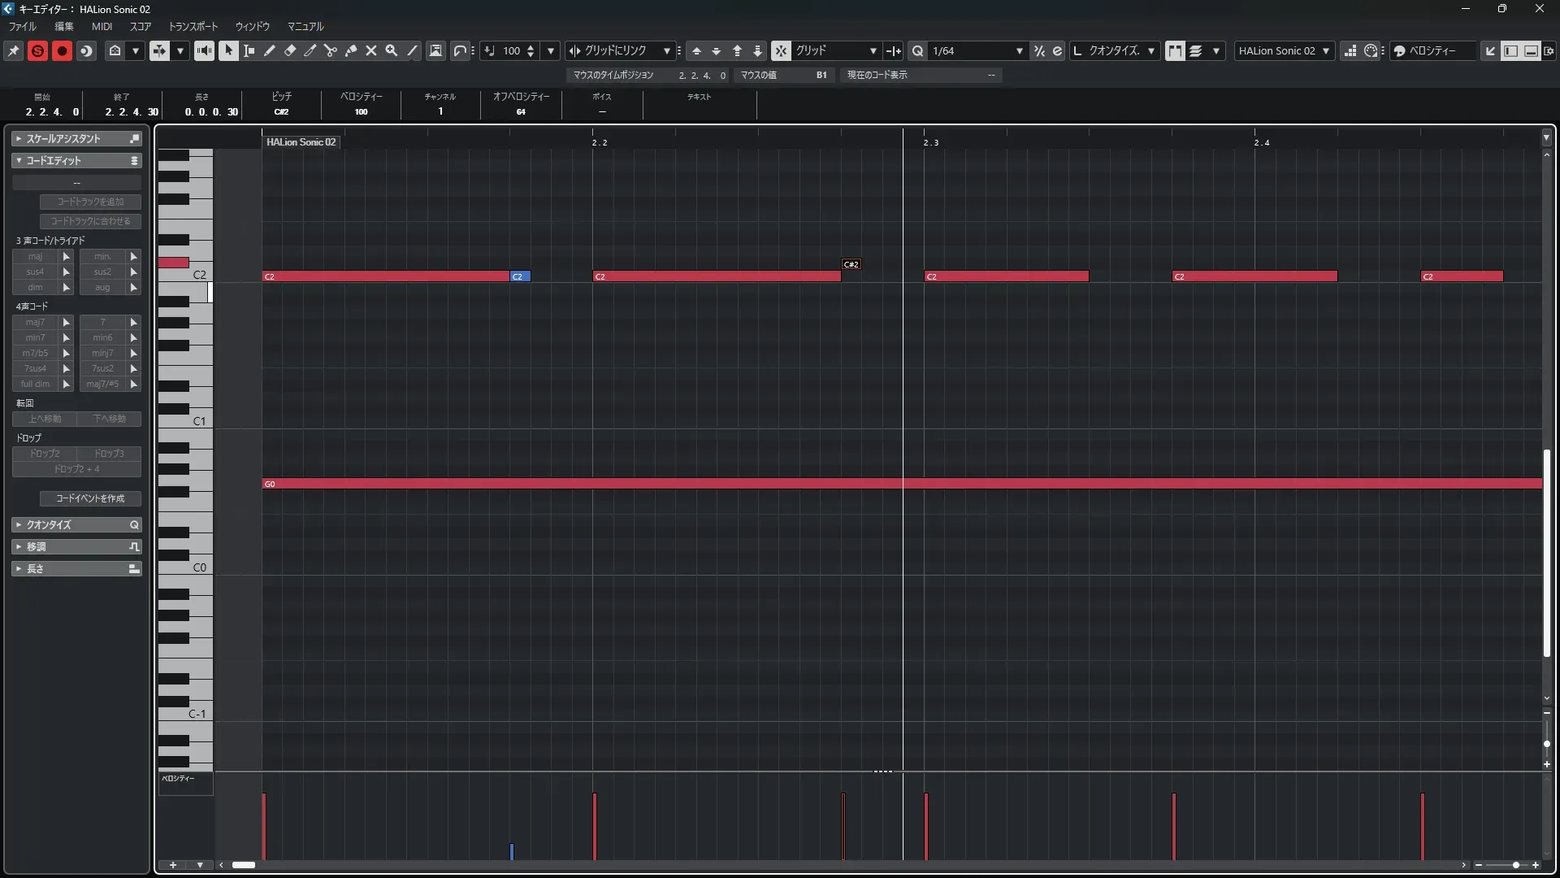Screen dimensions: 1560x878
Task: Select the Split scissors tool
Action: click(x=330, y=50)
